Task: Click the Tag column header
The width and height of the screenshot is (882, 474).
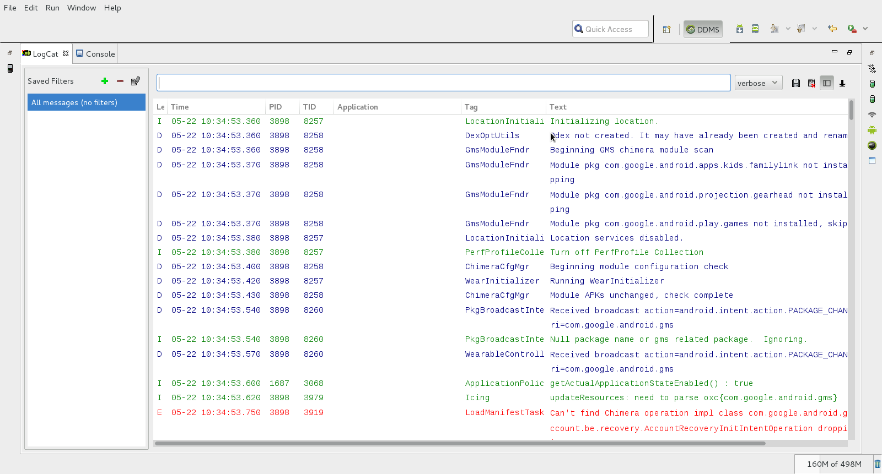Action: (x=504, y=107)
